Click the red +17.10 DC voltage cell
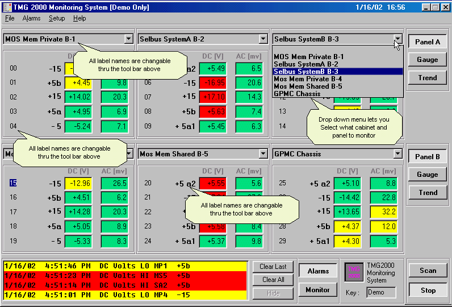Viewport: 452px width, 307px height. [215, 97]
